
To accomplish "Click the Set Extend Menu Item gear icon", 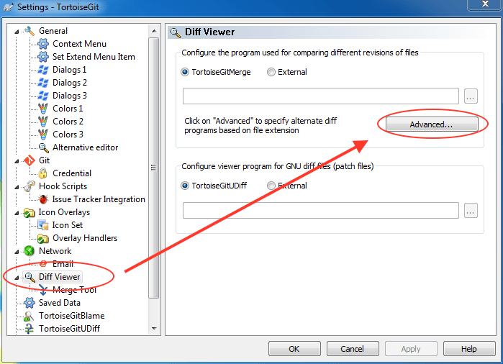I will tap(43, 57).
